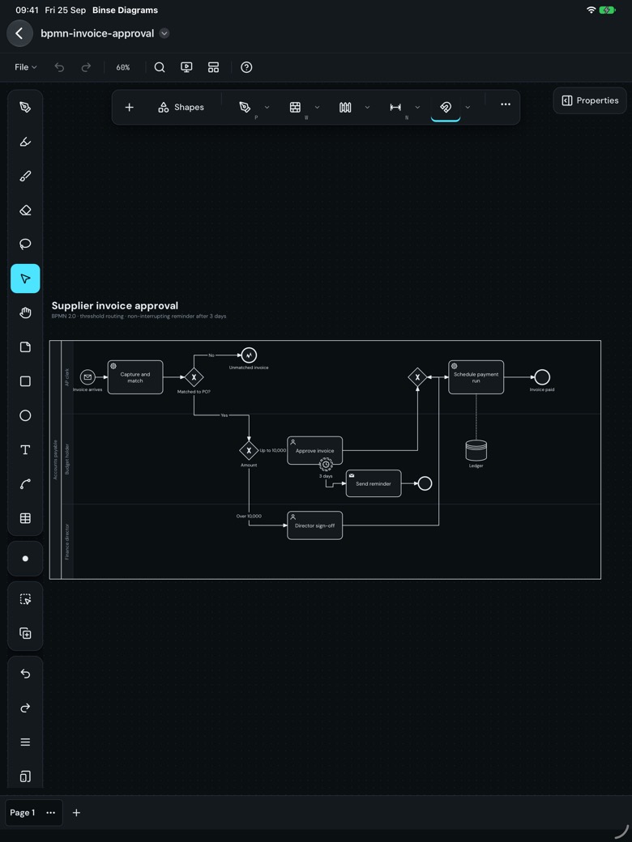Select the hand pan tool

tap(25, 313)
